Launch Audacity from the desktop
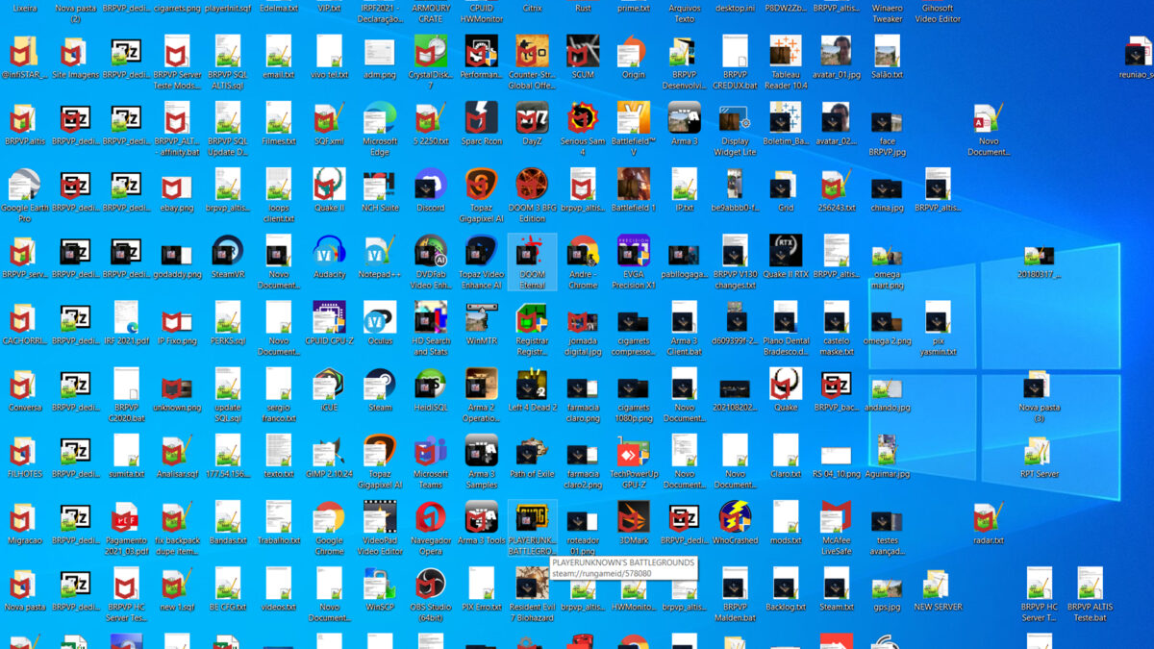This screenshot has width=1154, height=649. (329, 251)
